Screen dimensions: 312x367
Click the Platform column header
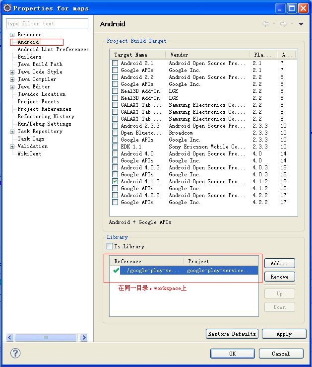263,55
